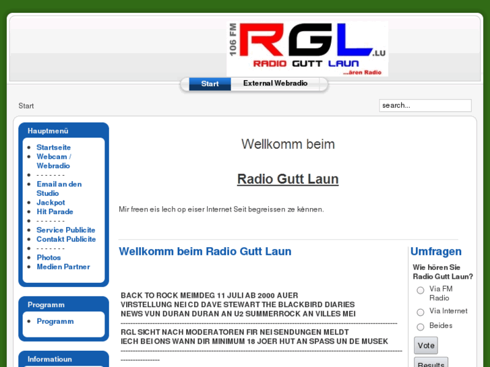Click the 'Wie hören Sie Radio Gutt Laun?' question
Image resolution: width=490 pixels, height=367 pixels.
(x=443, y=272)
